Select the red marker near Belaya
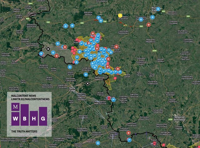This screenshot has height=148, width=200. click(x=118, y=69)
